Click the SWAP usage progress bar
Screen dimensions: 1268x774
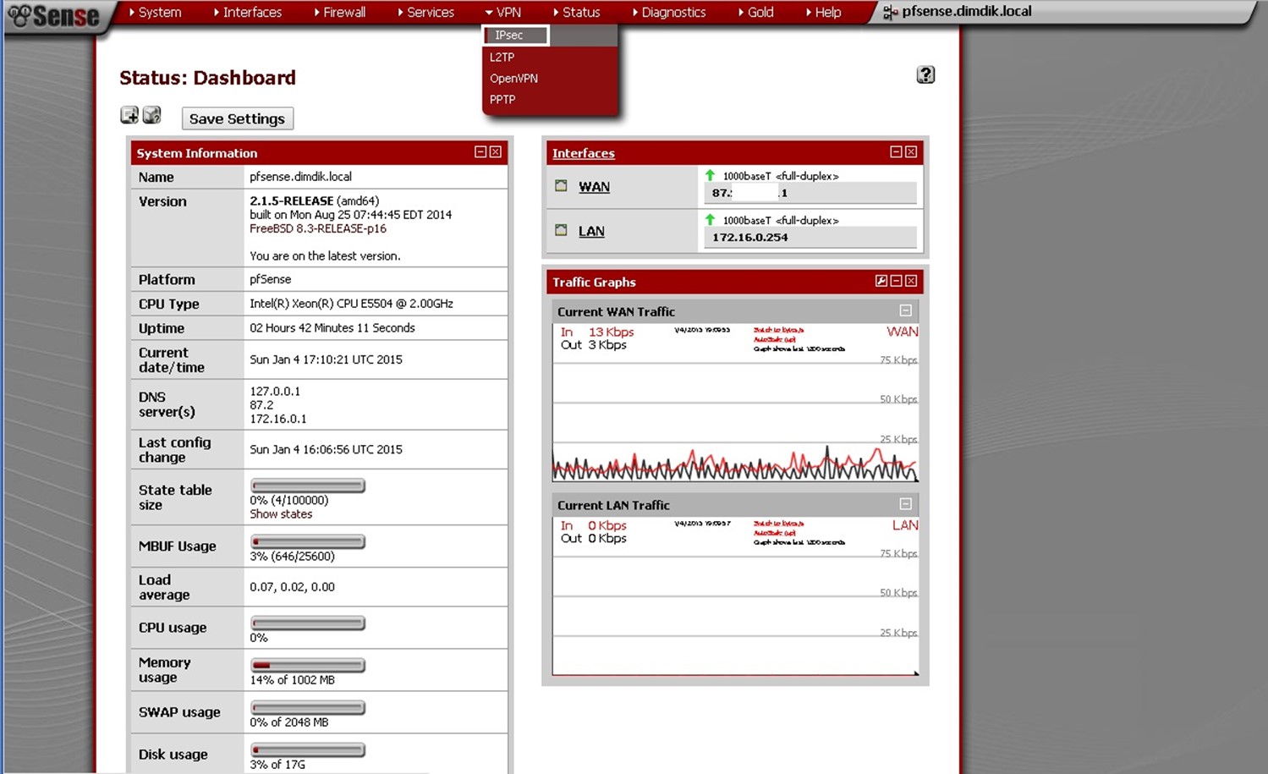click(x=308, y=707)
